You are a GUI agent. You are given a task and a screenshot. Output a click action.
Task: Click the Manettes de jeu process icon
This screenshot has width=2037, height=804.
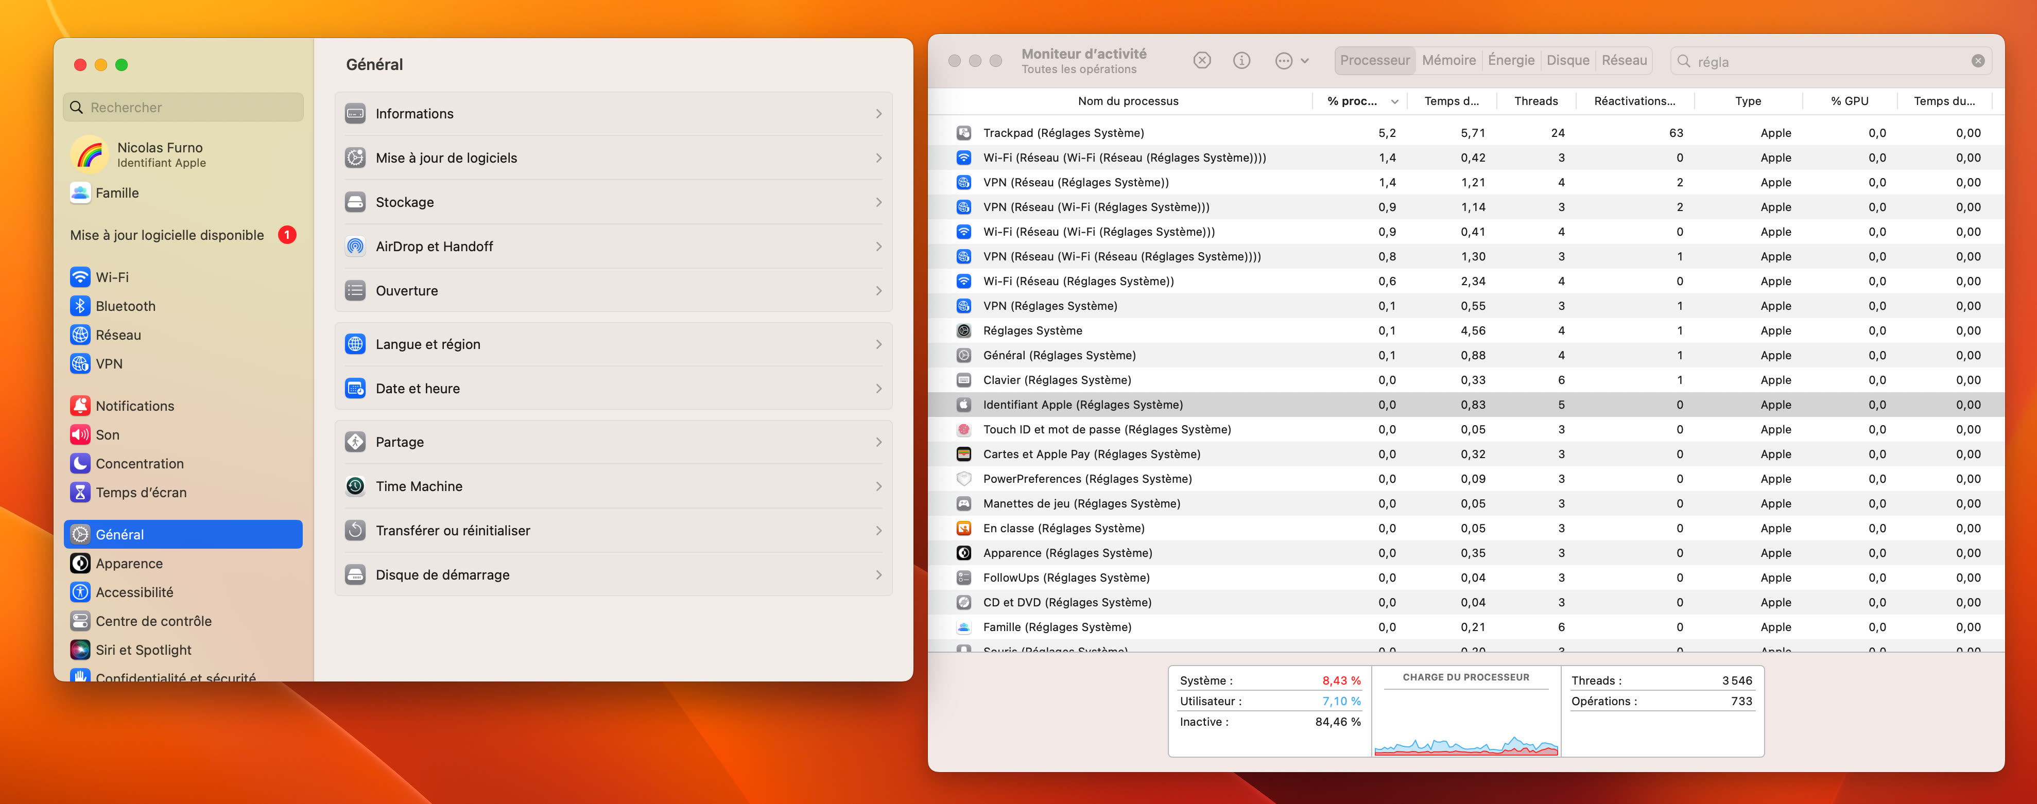(963, 503)
